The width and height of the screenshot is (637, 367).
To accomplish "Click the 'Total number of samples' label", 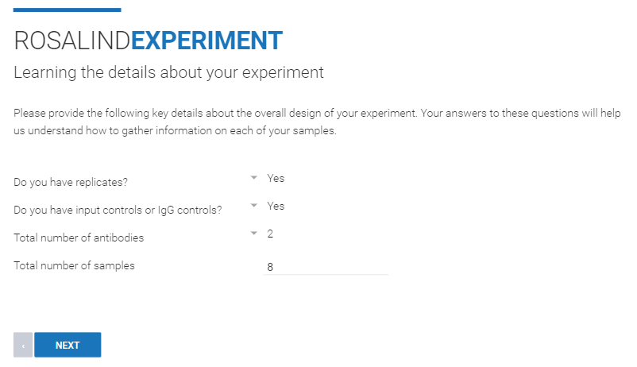I will pyautogui.click(x=74, y=265).
